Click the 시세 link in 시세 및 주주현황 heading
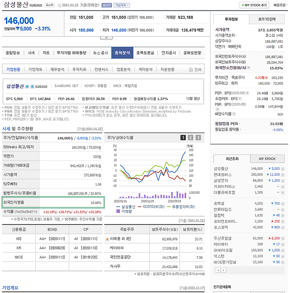Viewport: 290px width, 293px height. point(6,129)
